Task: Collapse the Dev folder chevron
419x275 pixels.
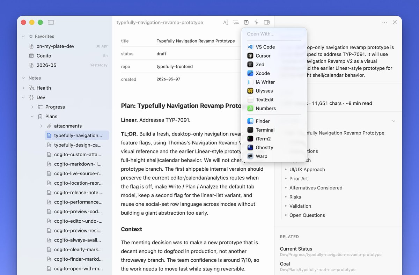Action: pyautogui.click(x=23, y=97)
